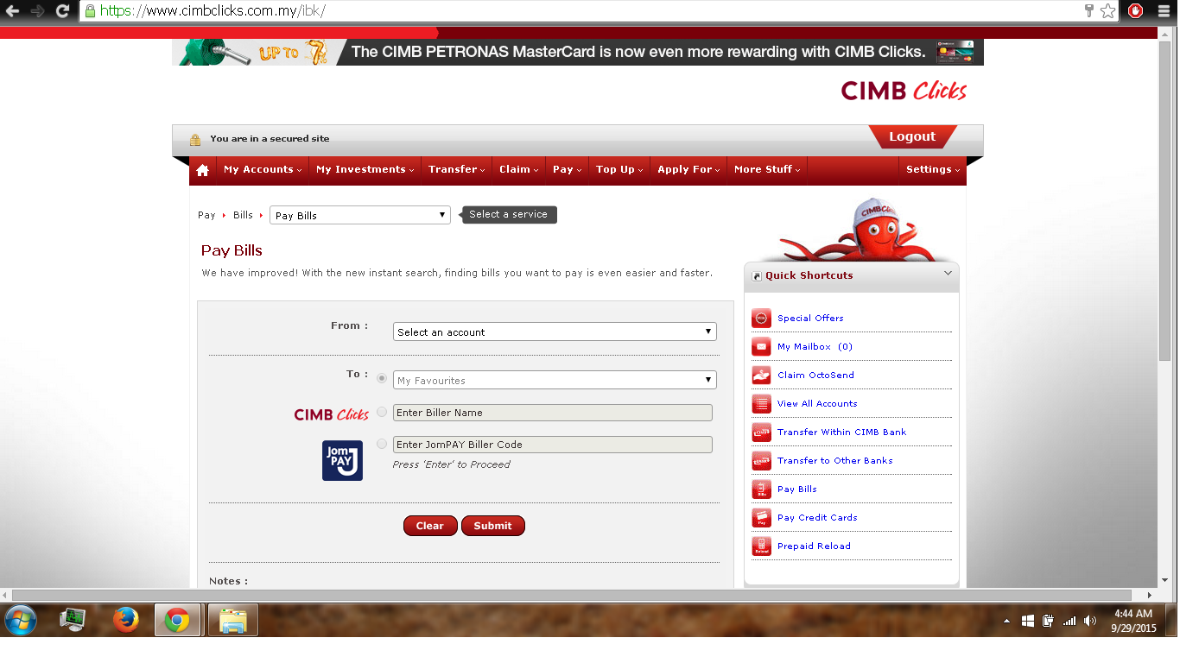Open the My Mailbox envelope icon
The image size is (1180, 663).
(761, 347)
